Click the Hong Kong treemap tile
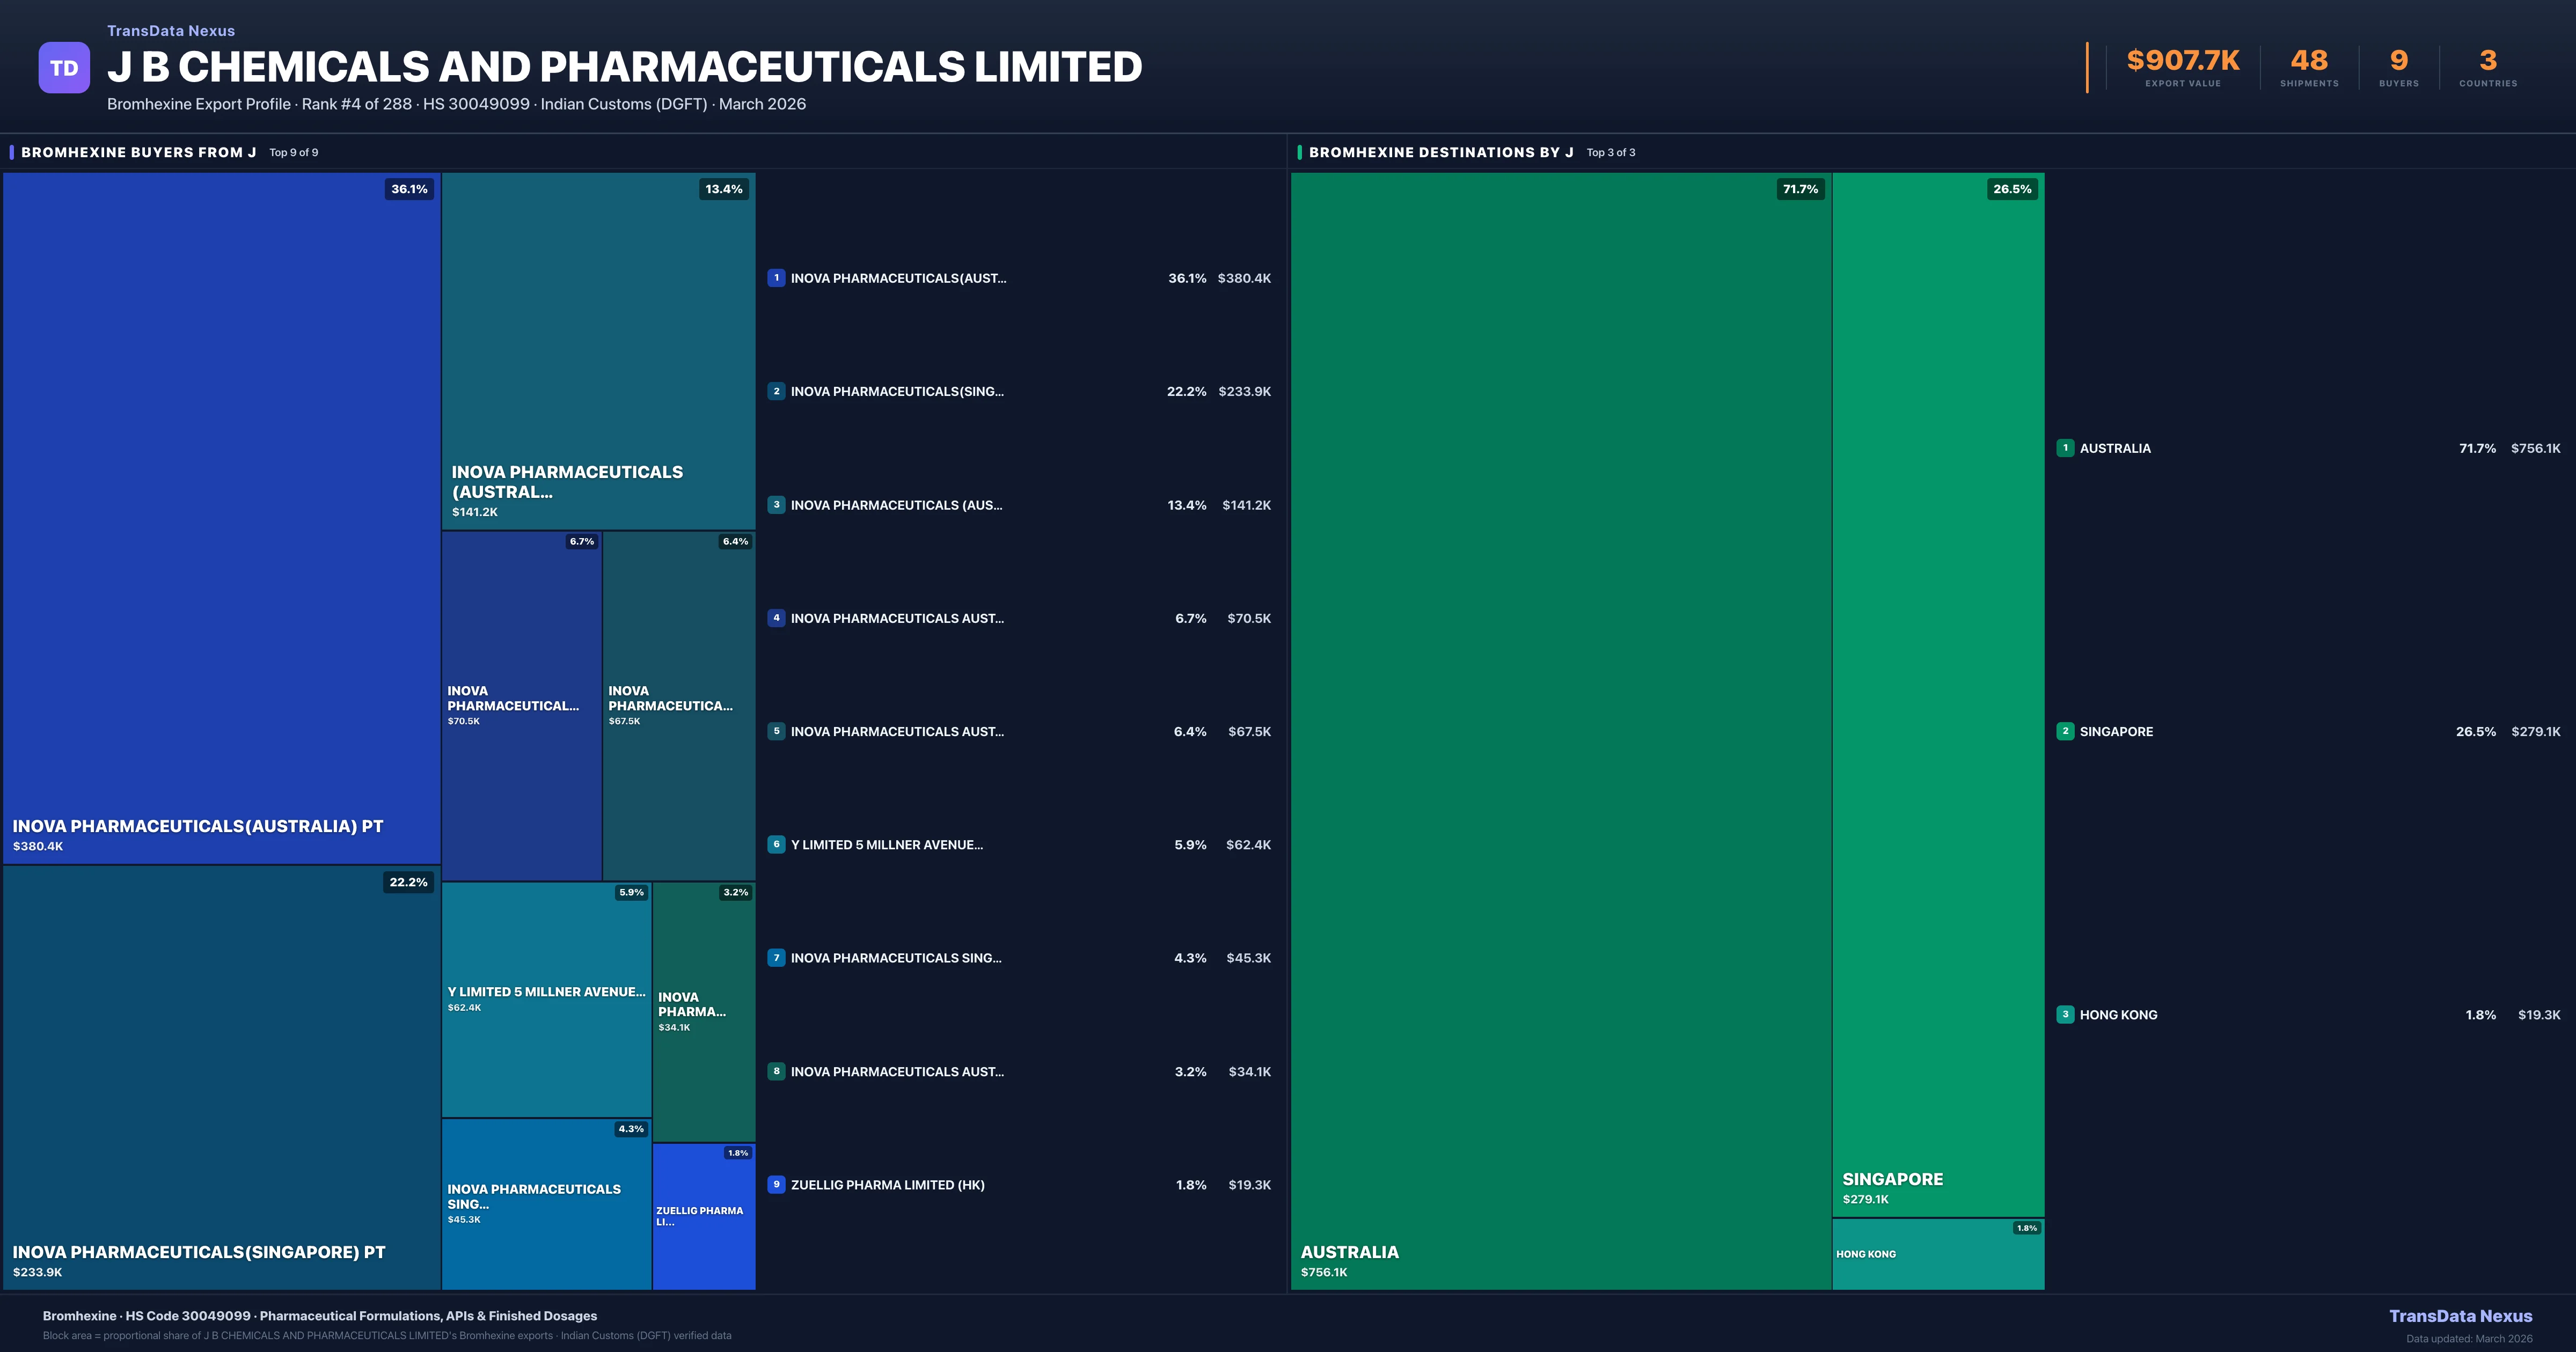 pos(1937,1255)
